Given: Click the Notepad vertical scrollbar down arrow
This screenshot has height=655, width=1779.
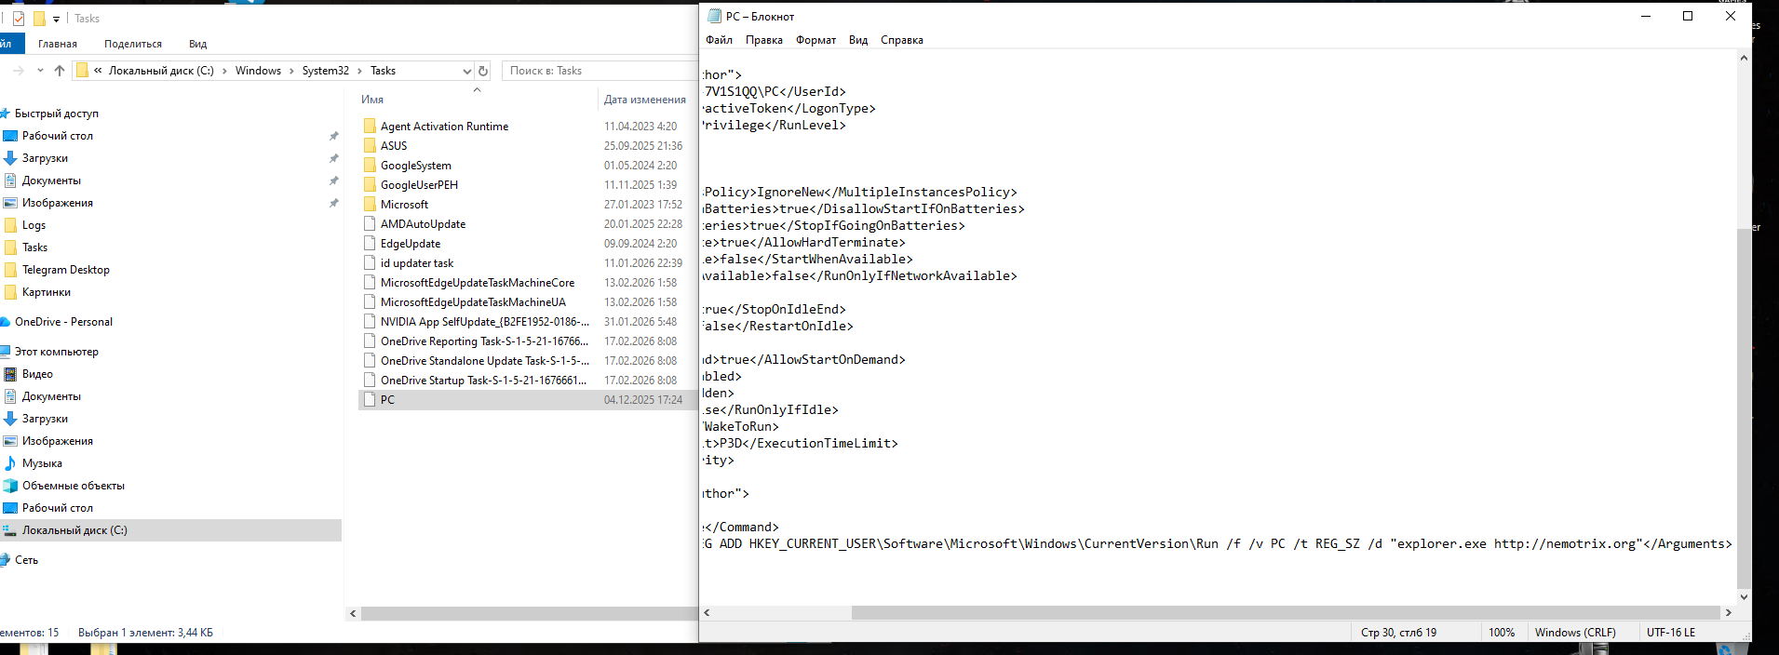Looking at the screenshot, I should (1744, 597).
